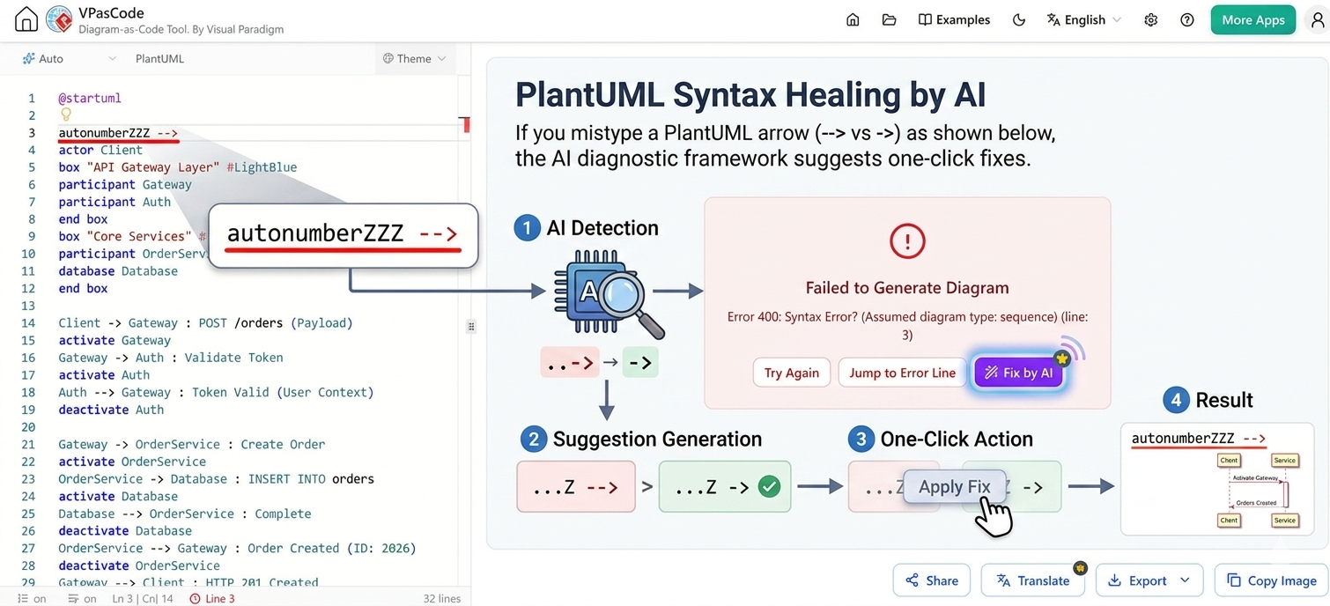Click 'Client -> Gateway : POST /orders (Payload)' line

(205, 322)
